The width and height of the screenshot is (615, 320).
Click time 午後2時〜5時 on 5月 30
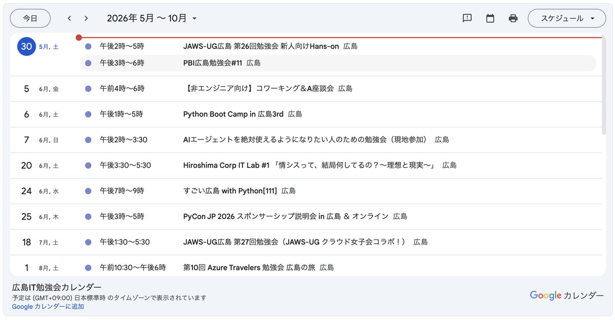[x=122, y=46]
